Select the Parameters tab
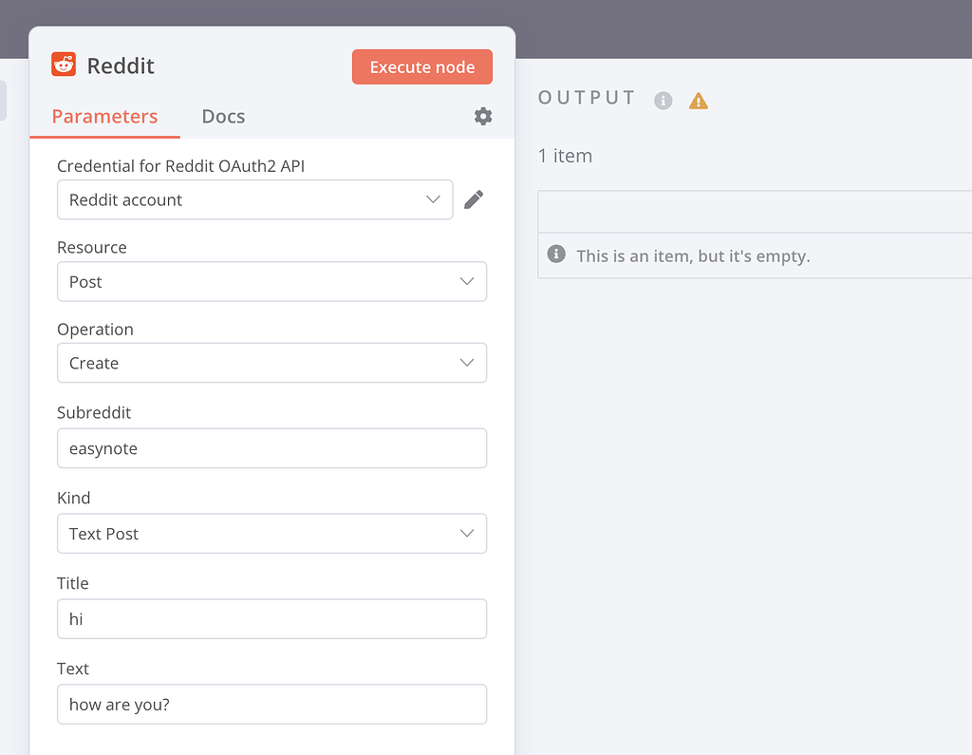Screen dimensions: 972x755 [104, 116]
